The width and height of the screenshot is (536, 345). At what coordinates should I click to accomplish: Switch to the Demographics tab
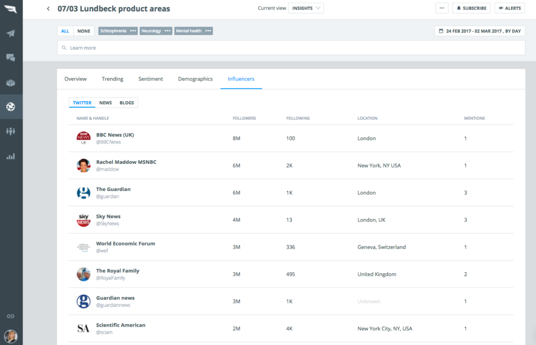coord(195,79)
